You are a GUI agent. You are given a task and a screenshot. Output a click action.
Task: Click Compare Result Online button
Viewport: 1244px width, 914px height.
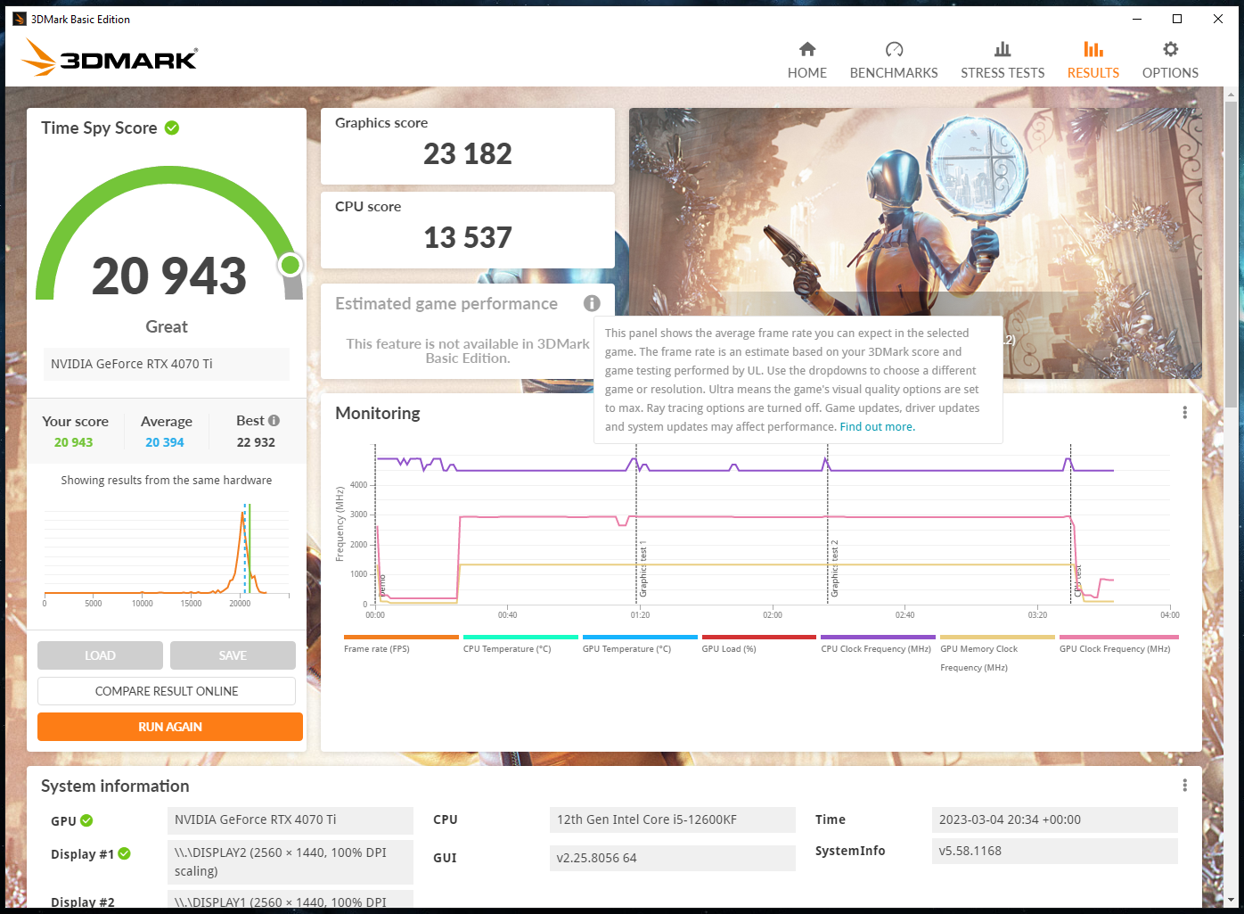pyautogui.click(x=167, y=691)
